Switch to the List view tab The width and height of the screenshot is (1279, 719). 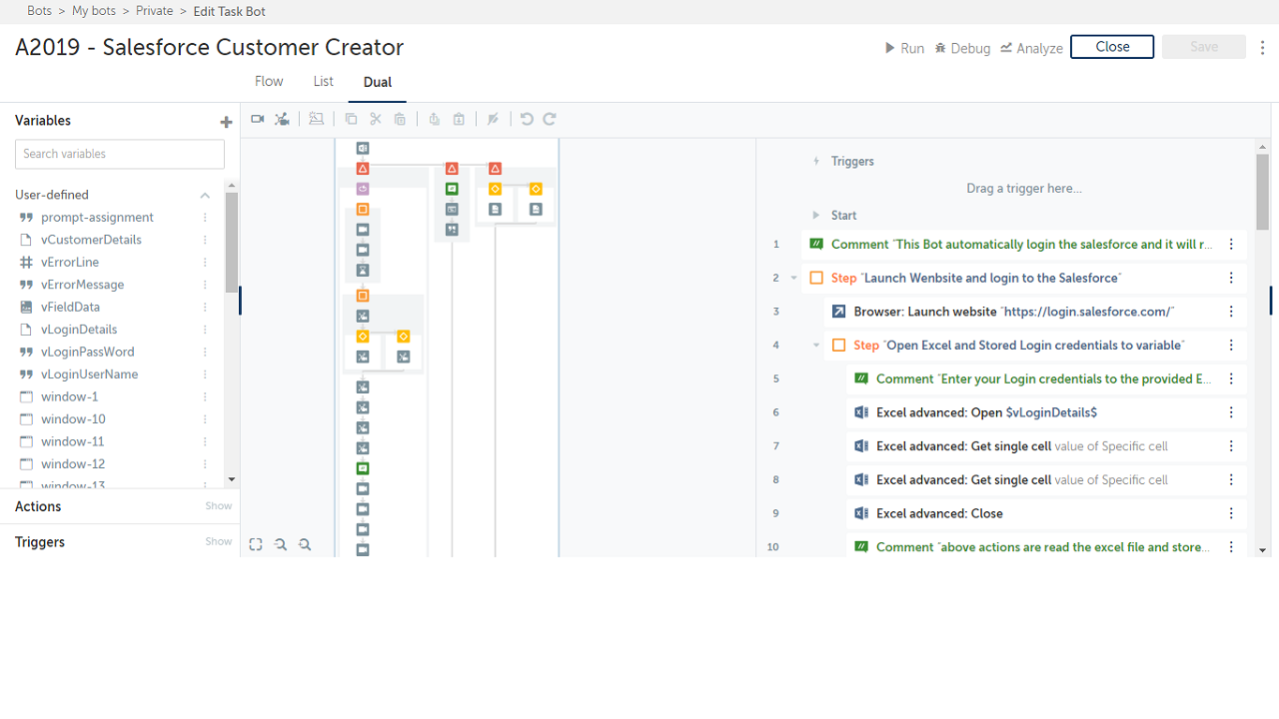(323, 82)
